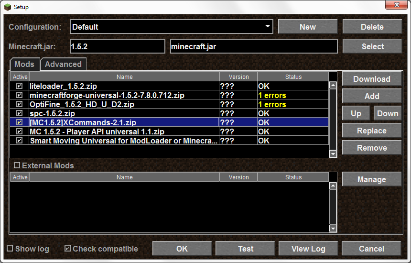Click the Minecraft version field showing 1.5.2
Screen dimensions: 411x263
tap(118, 46)
